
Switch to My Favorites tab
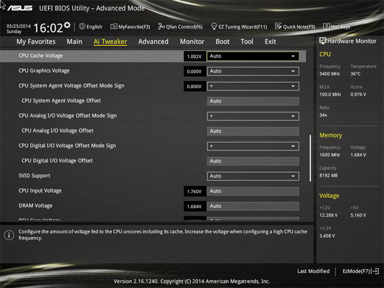(36, 41)
